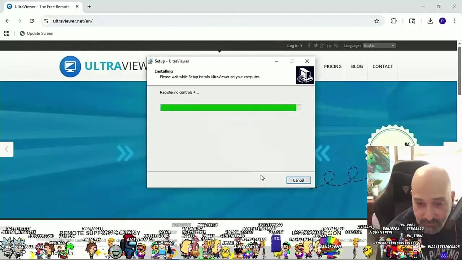Open the Language English dropdown
This screenshot has width=462, height=260.
click(379, 45)
